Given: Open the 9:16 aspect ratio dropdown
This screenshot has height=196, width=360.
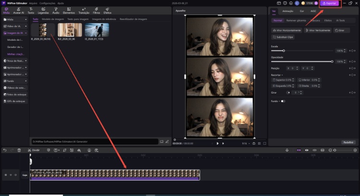Looking at the screenshot, I should tap(246, 143).
